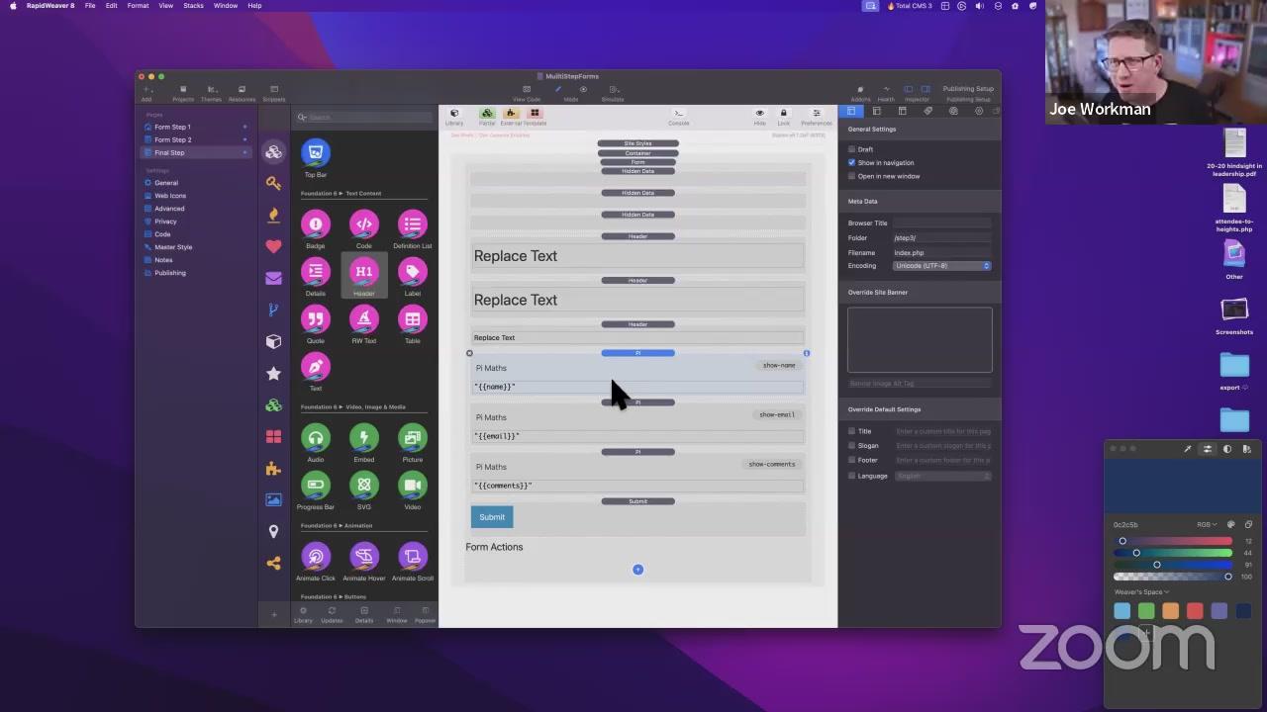The height and width of the screenshot is (712, 1267).
Task: Open the Stacks menu in the menu bar
Action: (193, 6)
